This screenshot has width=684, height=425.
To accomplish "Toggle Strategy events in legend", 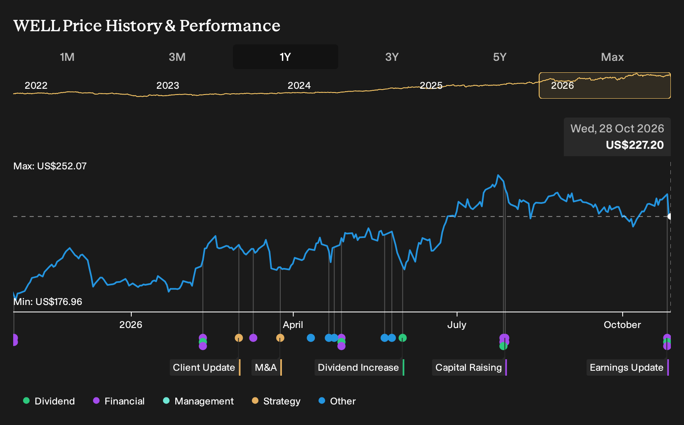I will coord(276,401).
